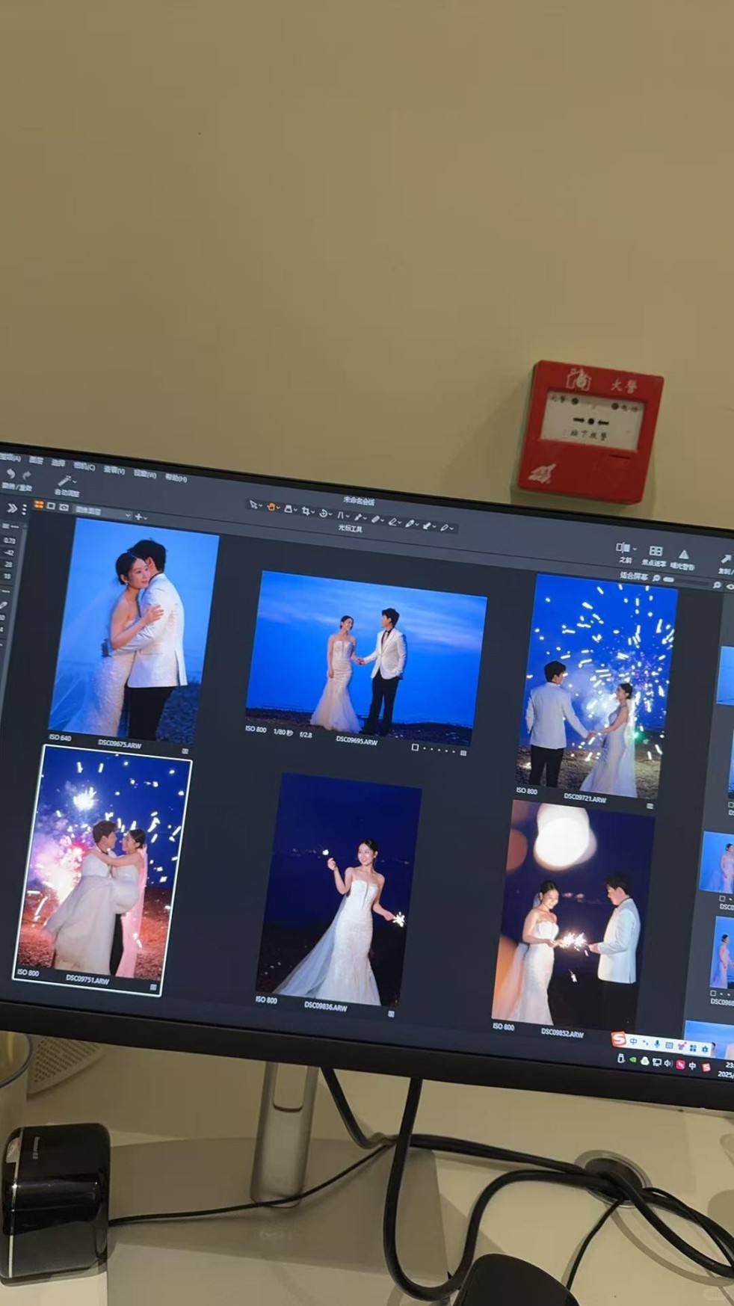The height and width of the screenshot is (1306, 734).
Task: Open the three-dot panel options menu
Action: [x=24, y=509]
